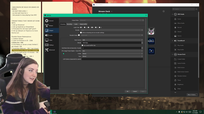The image size is (204, 114).
Task: Toggle list view icon beside Stream Deck search
Action: click(x=196, y=9)
